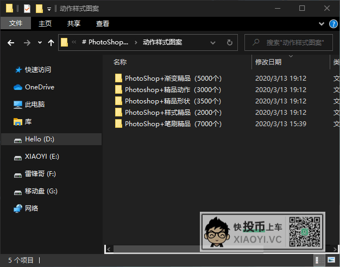Screen dimensions: 340x267
Task: Select 库 in the navigation pane
Action: point(28,122)
